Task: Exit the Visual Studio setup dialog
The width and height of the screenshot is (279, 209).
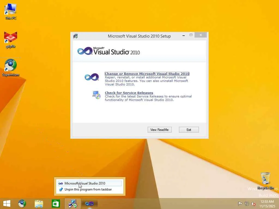Action: pyautogui.click(x=189, y=130)
